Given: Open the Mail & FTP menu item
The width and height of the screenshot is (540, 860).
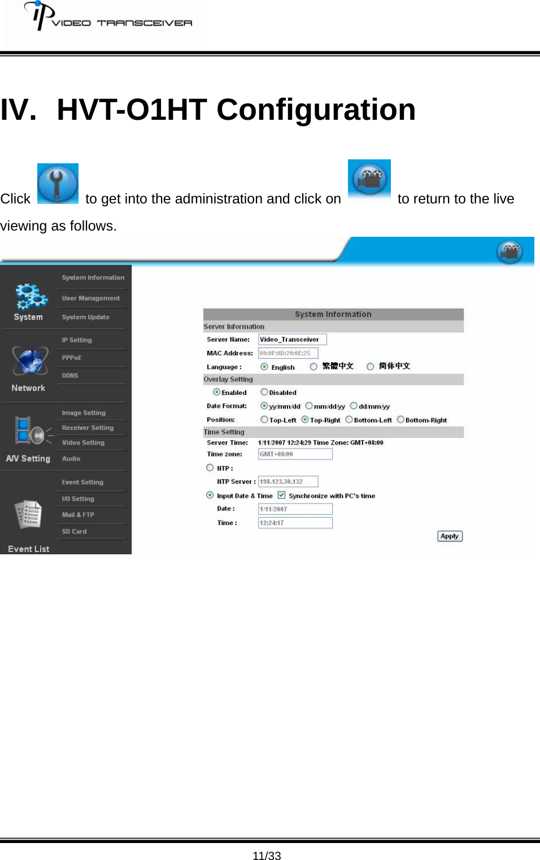Looking at the screenshot, I should (x=78, y=515).
